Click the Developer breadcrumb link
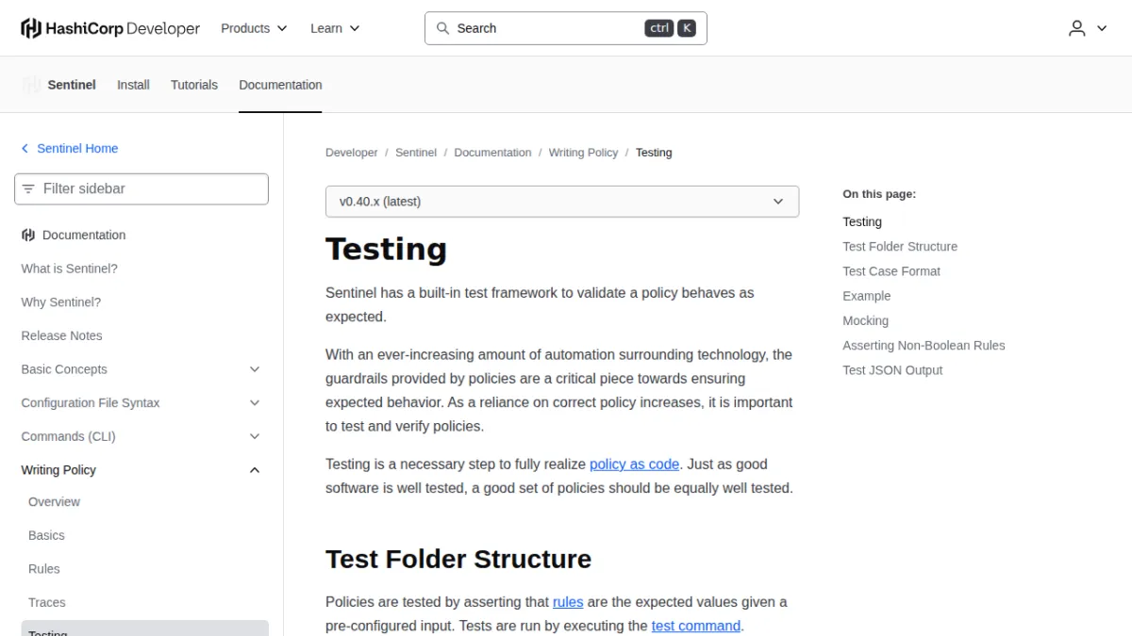The width and height of the screenshot is (1132, 636). (x=352, y=153)
